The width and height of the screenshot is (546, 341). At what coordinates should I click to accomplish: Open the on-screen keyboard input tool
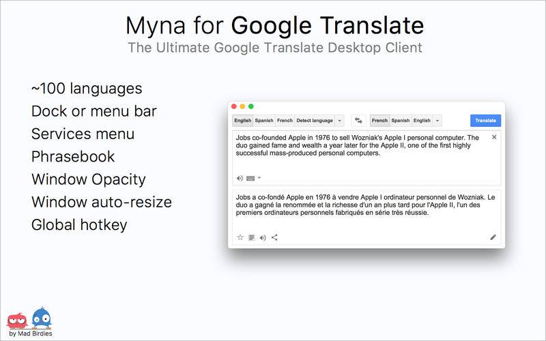[x=250, y=178]
